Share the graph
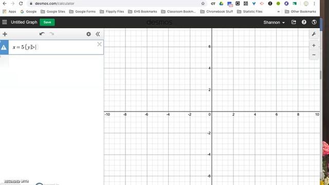Viewport: 329px width, 185px height. (x=294, y=22)
